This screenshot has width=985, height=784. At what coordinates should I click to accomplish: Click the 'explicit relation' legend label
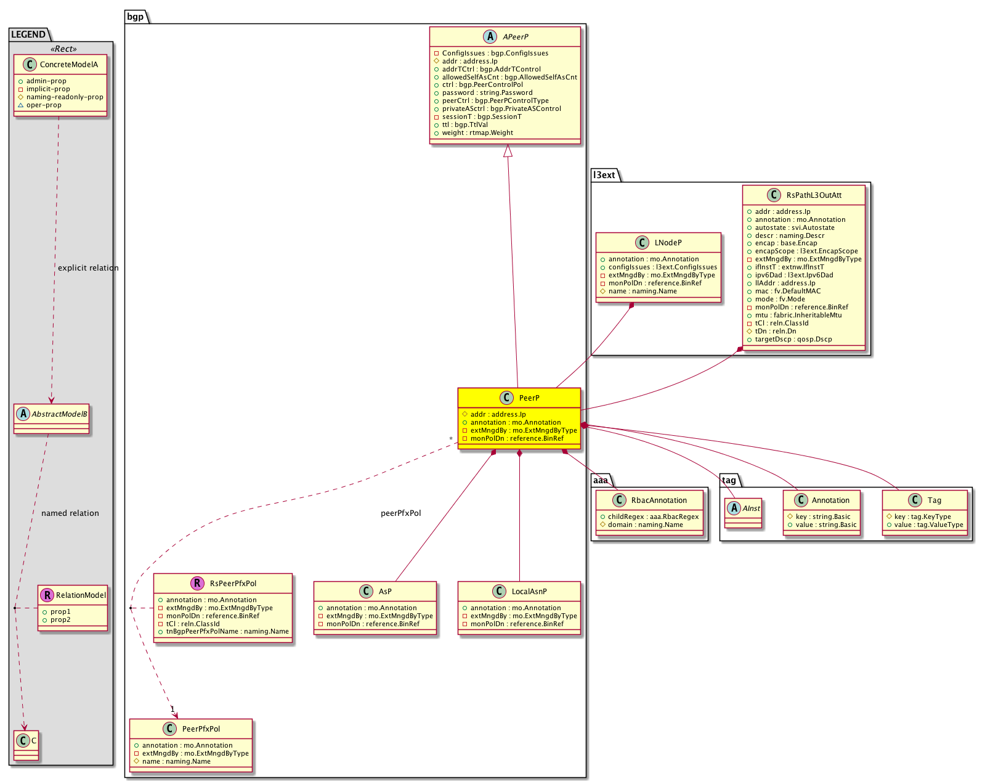pyautogui.click(x=88, y=267)
